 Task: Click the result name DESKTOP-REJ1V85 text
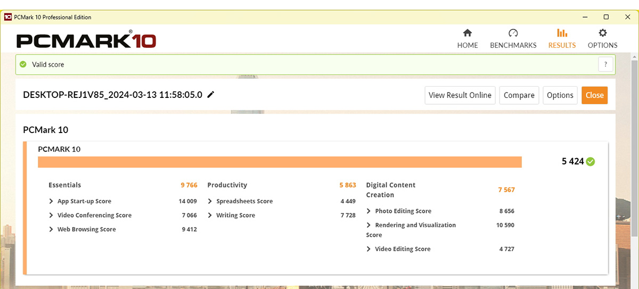coord(113,95)
